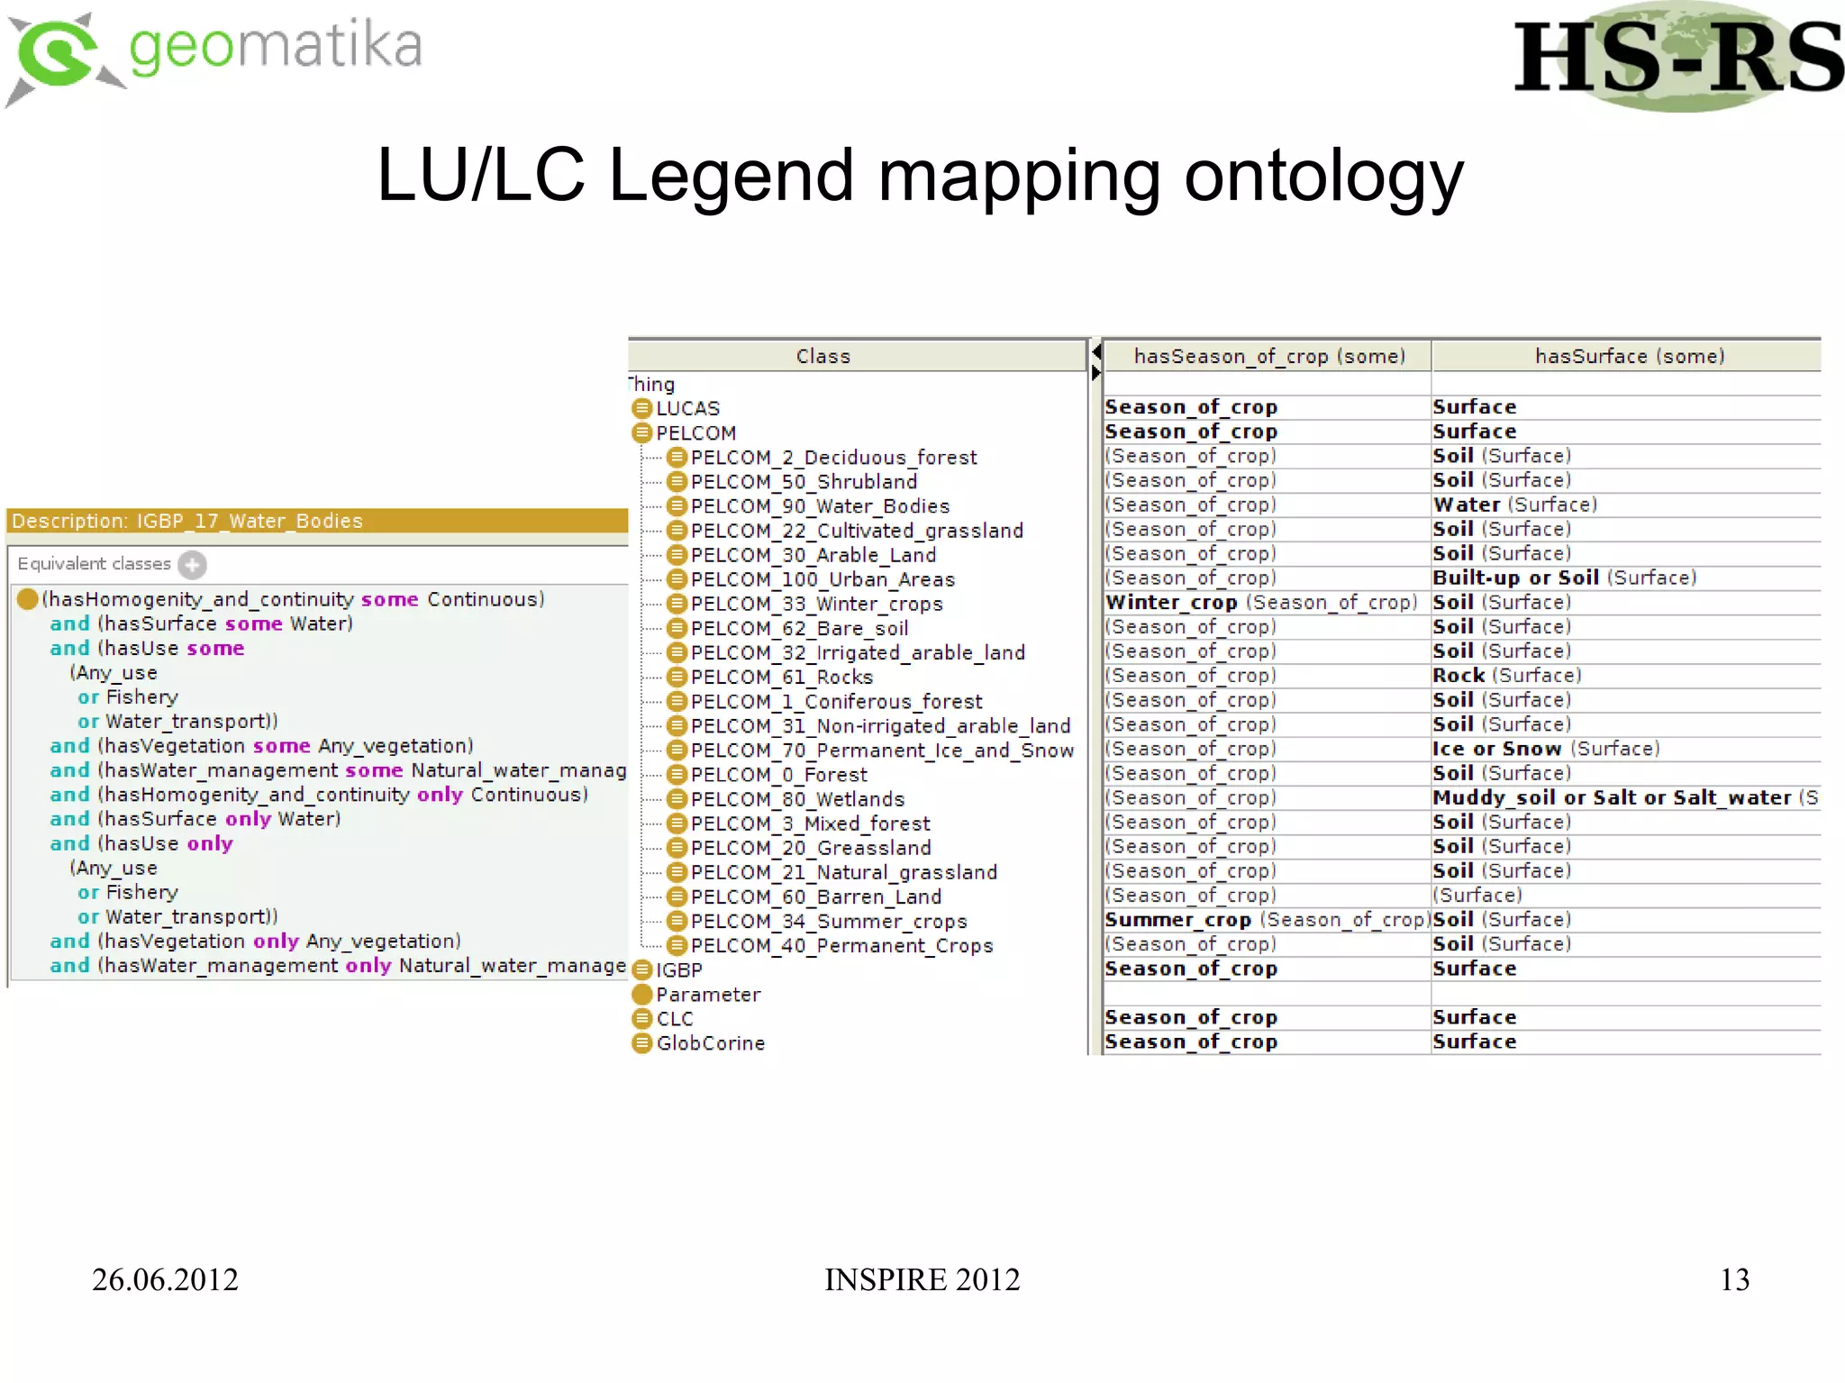
Task: Click the hasSeason_of_crop (some) column header
Action: (1268, 356)
